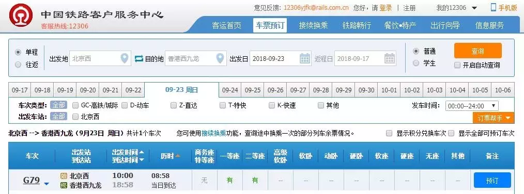
Task: Select the 10-06 date tab
Action: click(x=503, y=90)
